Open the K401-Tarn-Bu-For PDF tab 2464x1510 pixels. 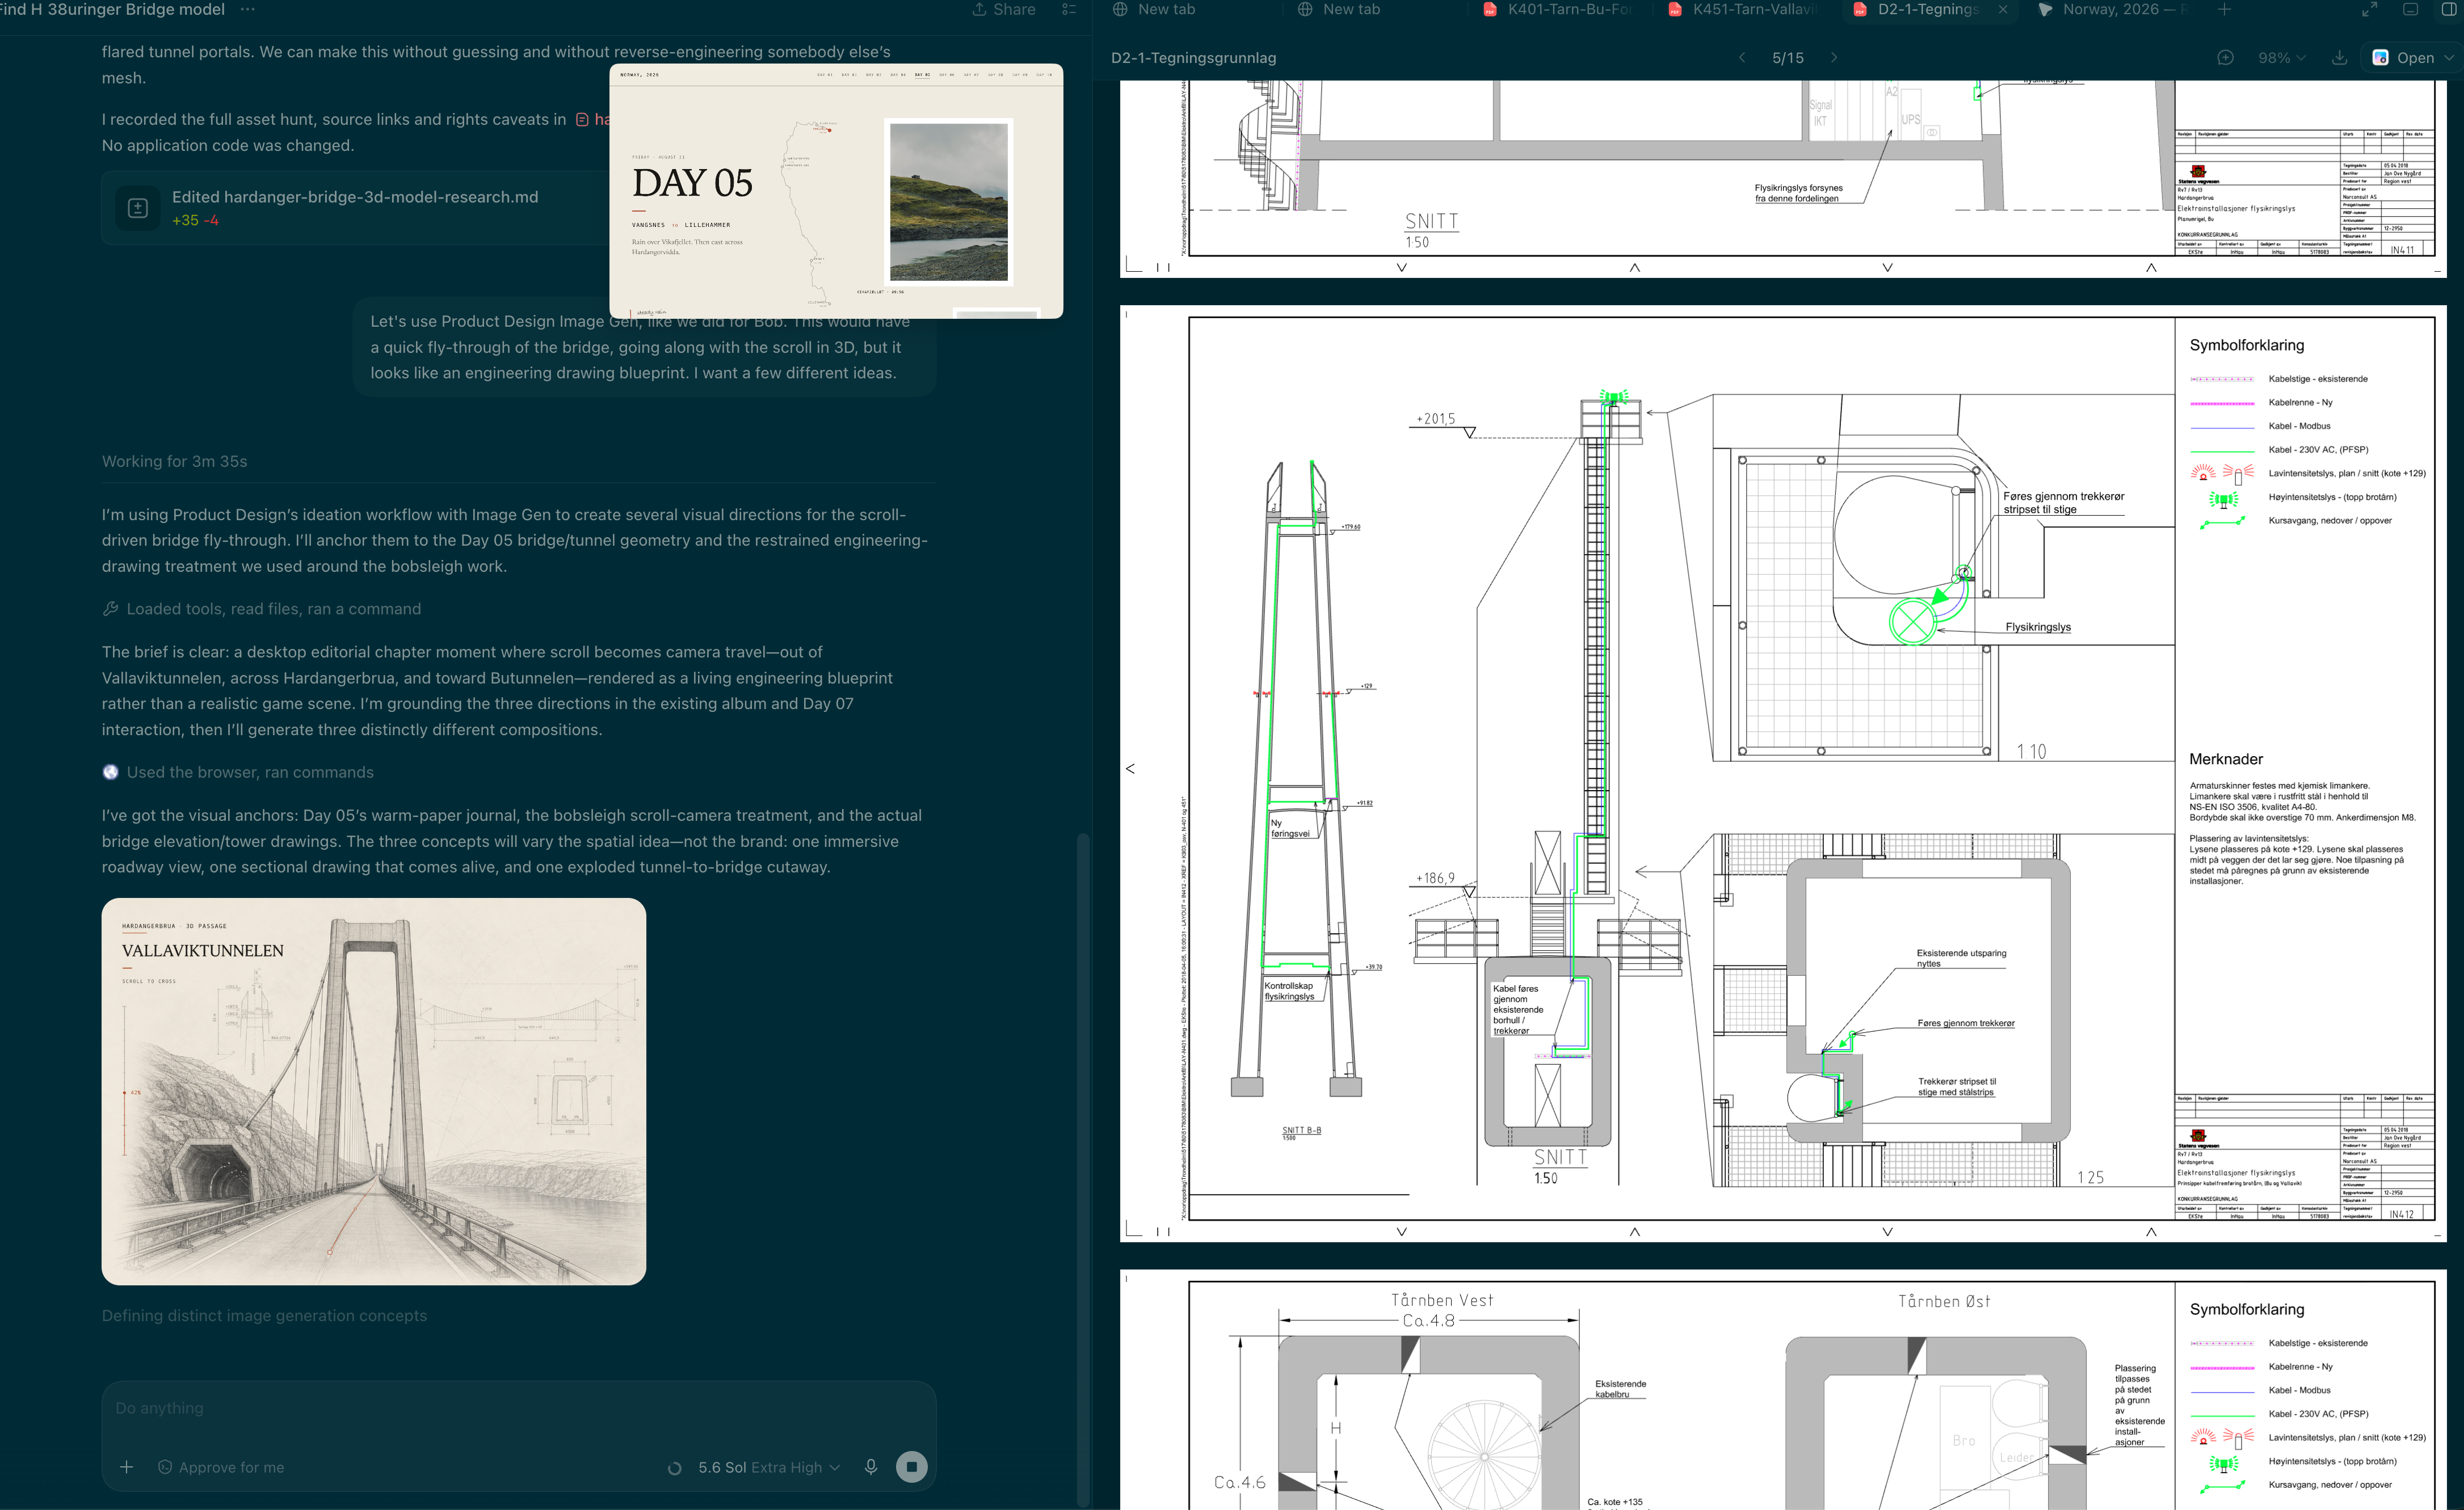[1558, 9]
